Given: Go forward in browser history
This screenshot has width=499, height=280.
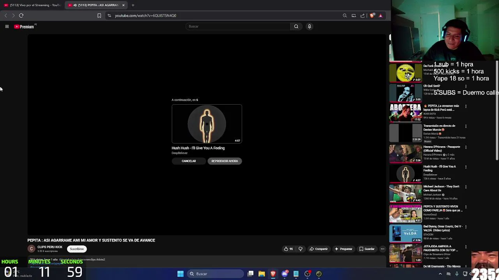Looking at the screenshot, I should (13, 16).
